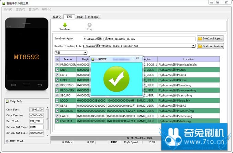233x153 pixels.
Task: Open the 选项(O) menu
Action: pyautogui.click(x=20, y=9)
